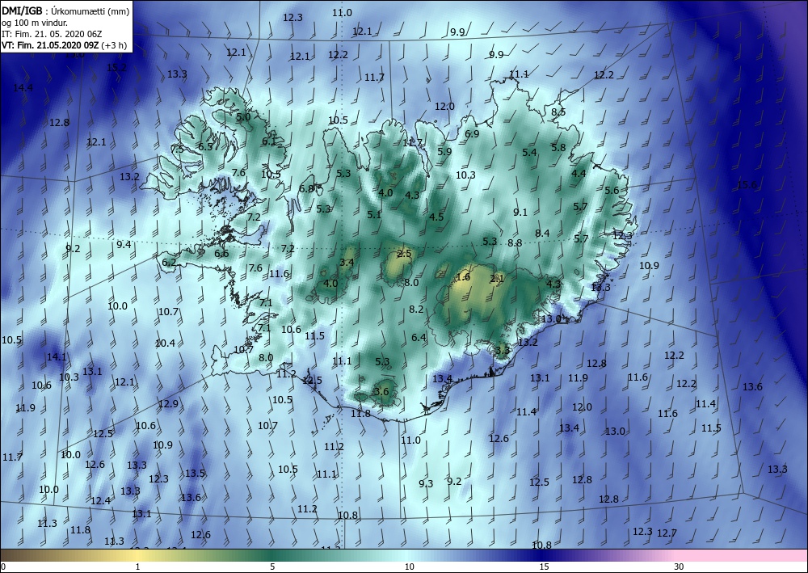This screenshot has height=573, width=808.
Task: Click the "(+3 h)" forecast offset text
Action: tap(114, 44)
